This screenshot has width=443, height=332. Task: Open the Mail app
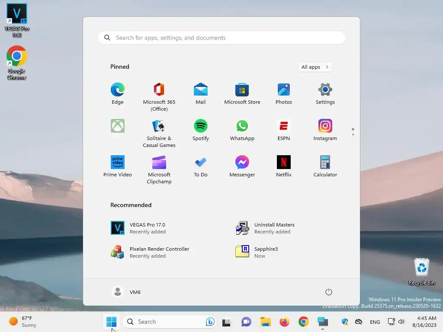click(x=201, y=94)
